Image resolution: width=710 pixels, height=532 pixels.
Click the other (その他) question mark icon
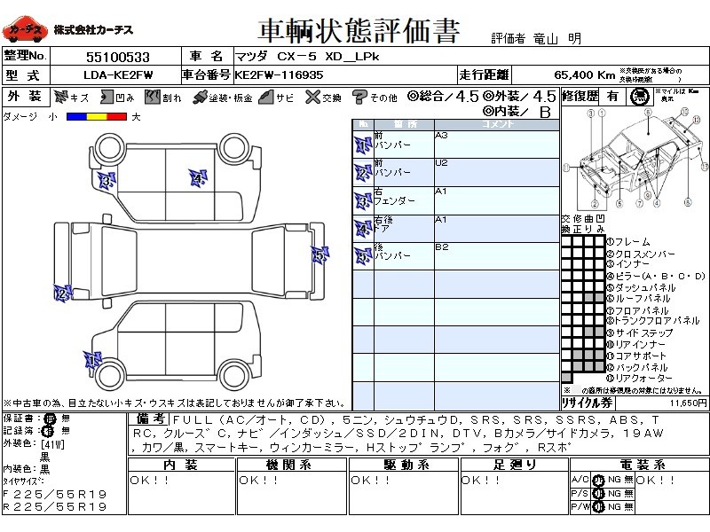(x=359, y=97)
